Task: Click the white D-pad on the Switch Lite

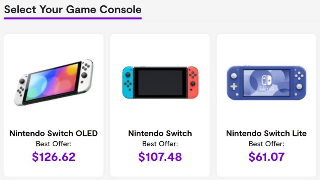Action: (x=234, y=86)
